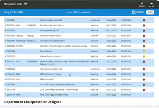Click red status dot for FPPE-Hospitalist row
The height and width of the screenshot is (108, 159).
click(x=144, y=80)
